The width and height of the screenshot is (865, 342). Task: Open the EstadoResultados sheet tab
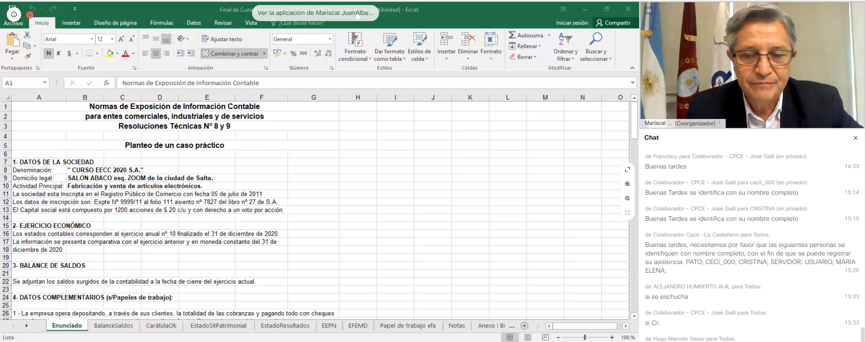pyautogui.click(x=285, y=325)
